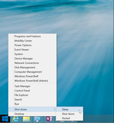Open Internet Explorer from the taskbar

(15, 119)
